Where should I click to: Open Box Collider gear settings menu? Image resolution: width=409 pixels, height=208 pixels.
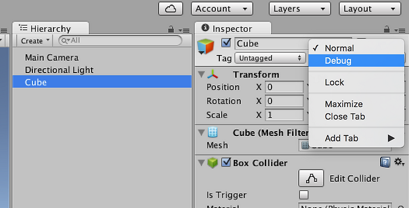click(399, 162)
